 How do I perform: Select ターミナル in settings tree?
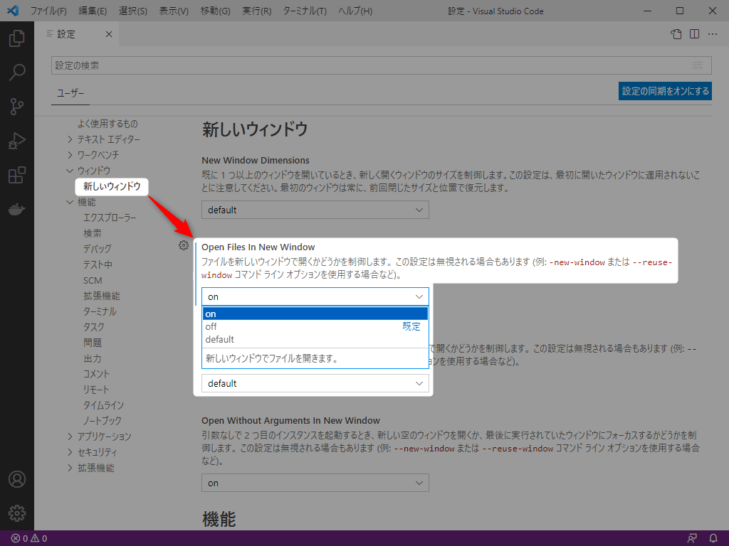pyautogui.click(x=100, y=311)
